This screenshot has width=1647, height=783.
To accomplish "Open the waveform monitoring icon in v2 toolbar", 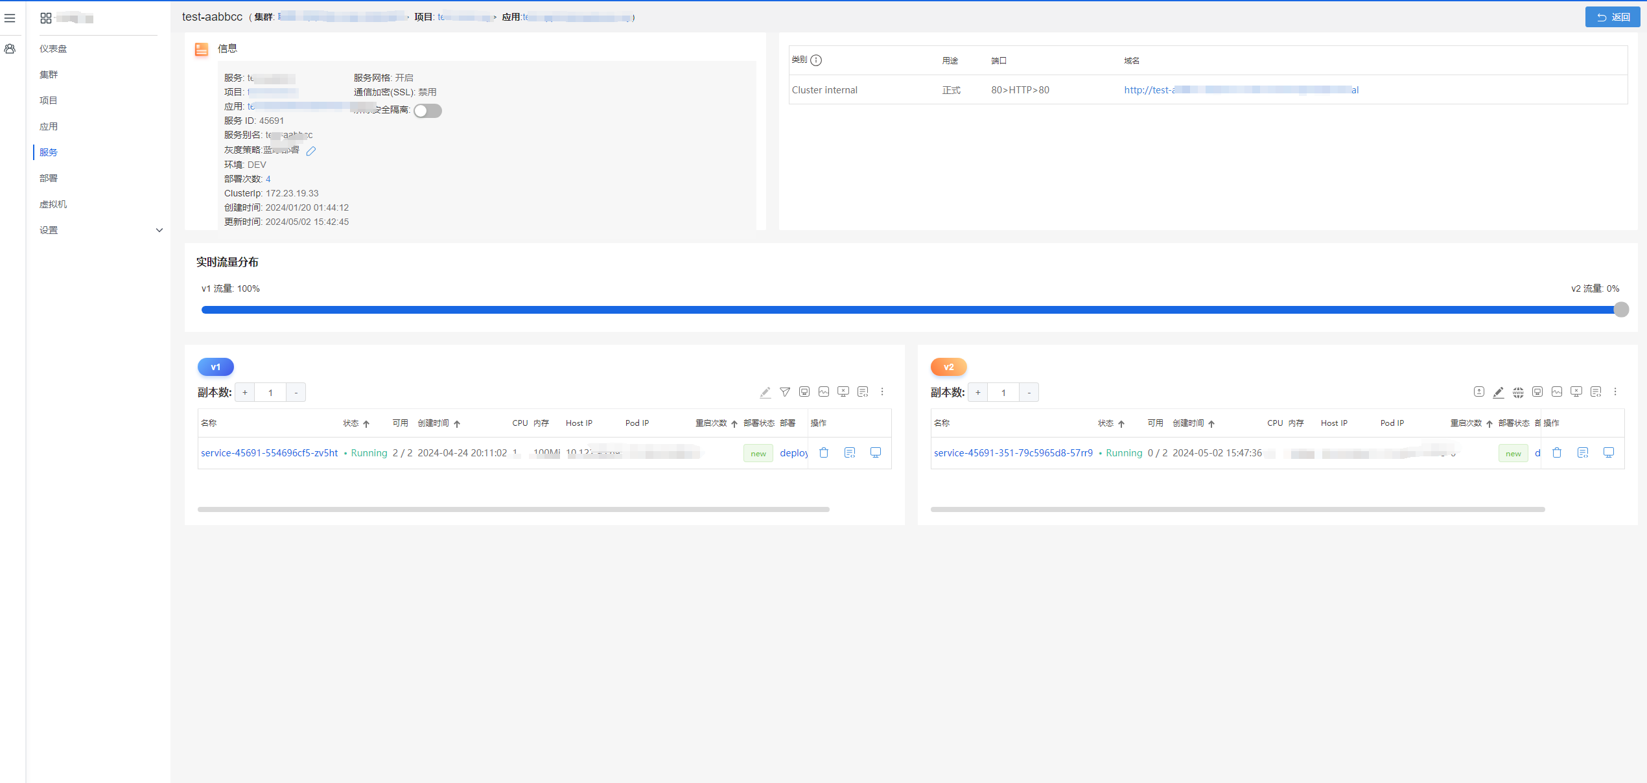I will [1557, 391].
